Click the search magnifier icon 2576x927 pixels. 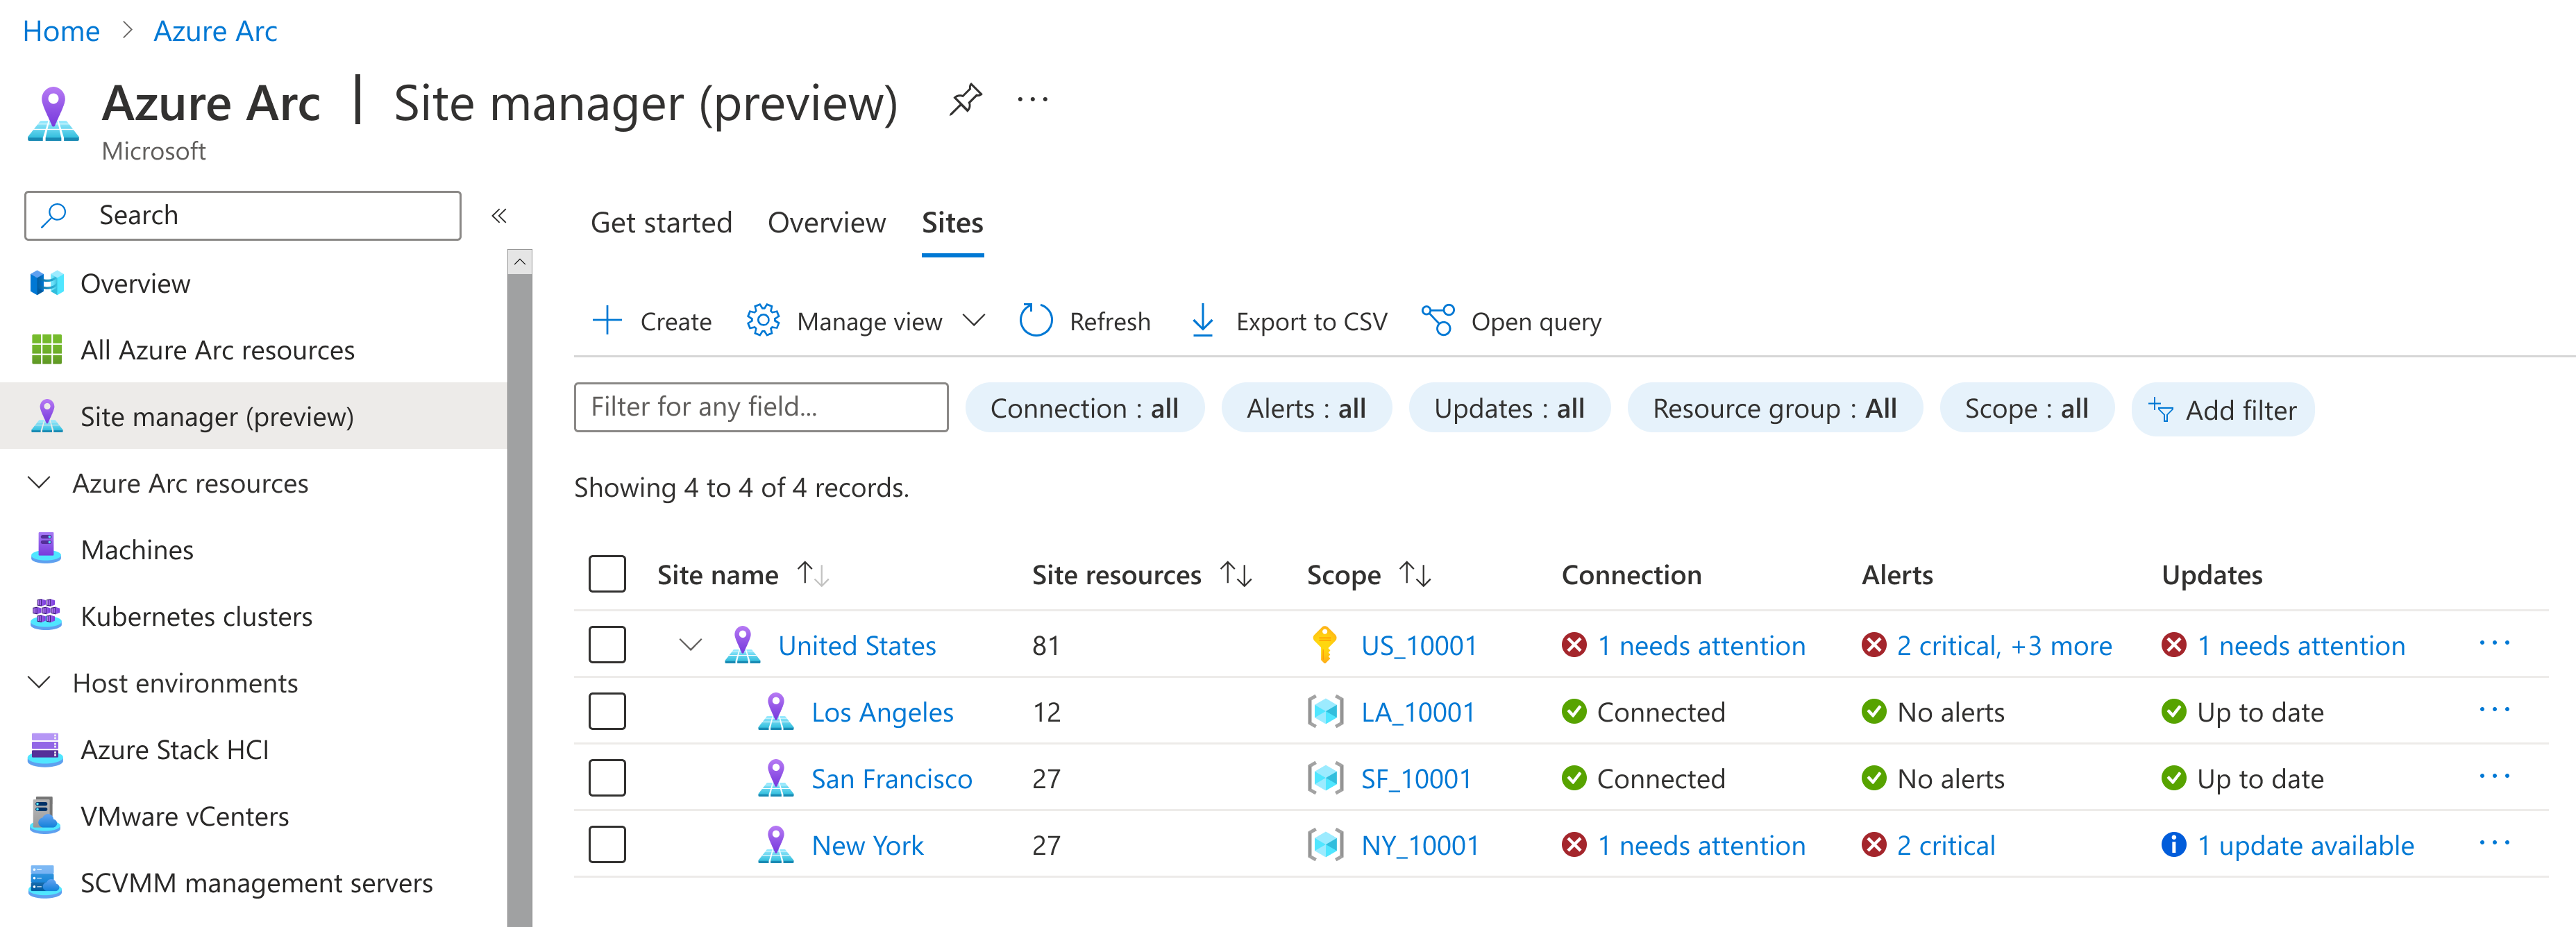click(55, 215)
